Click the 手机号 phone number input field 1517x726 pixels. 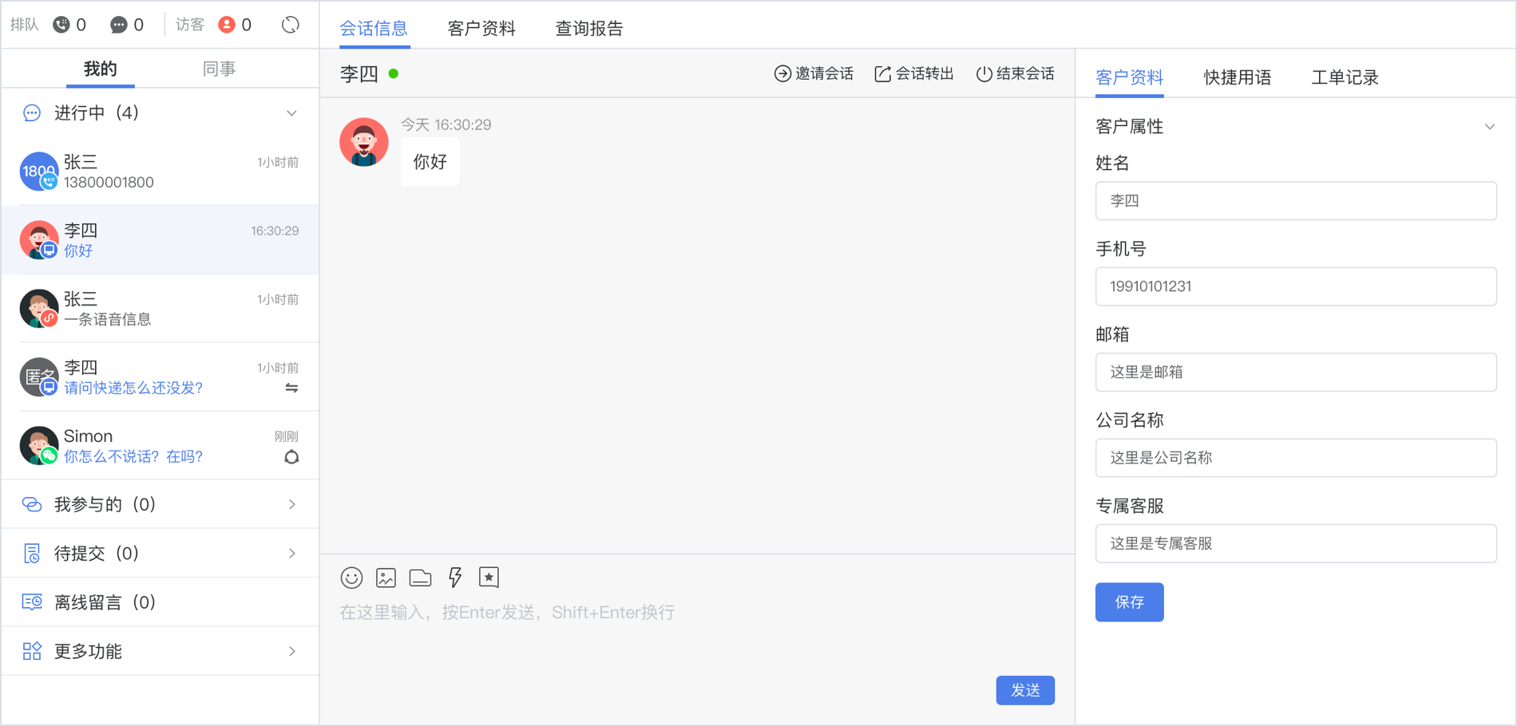(x=1295, y=286)
